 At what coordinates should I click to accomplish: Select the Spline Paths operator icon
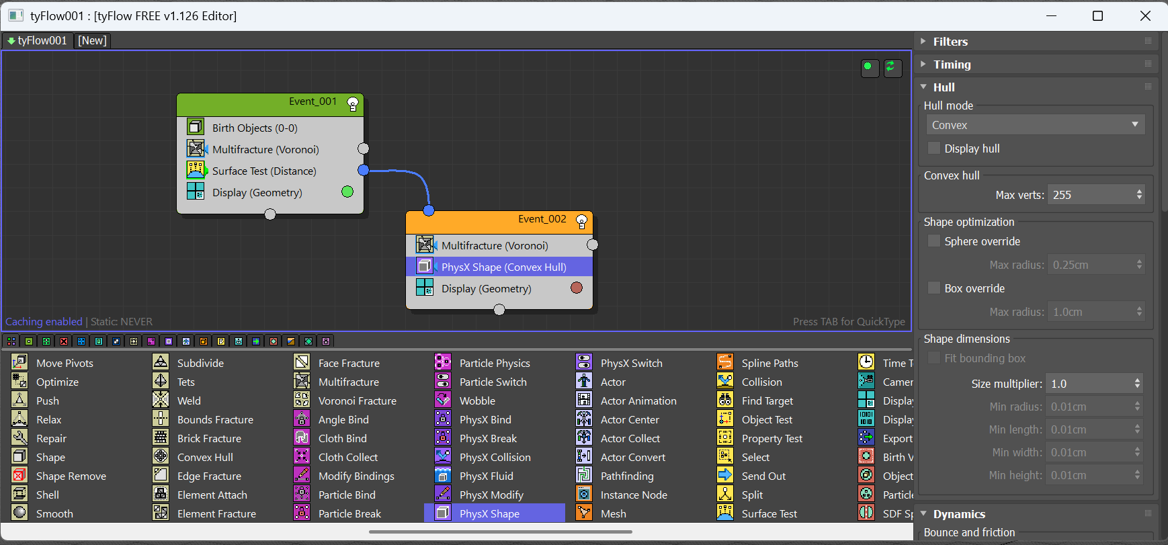[x=725, y=362]
